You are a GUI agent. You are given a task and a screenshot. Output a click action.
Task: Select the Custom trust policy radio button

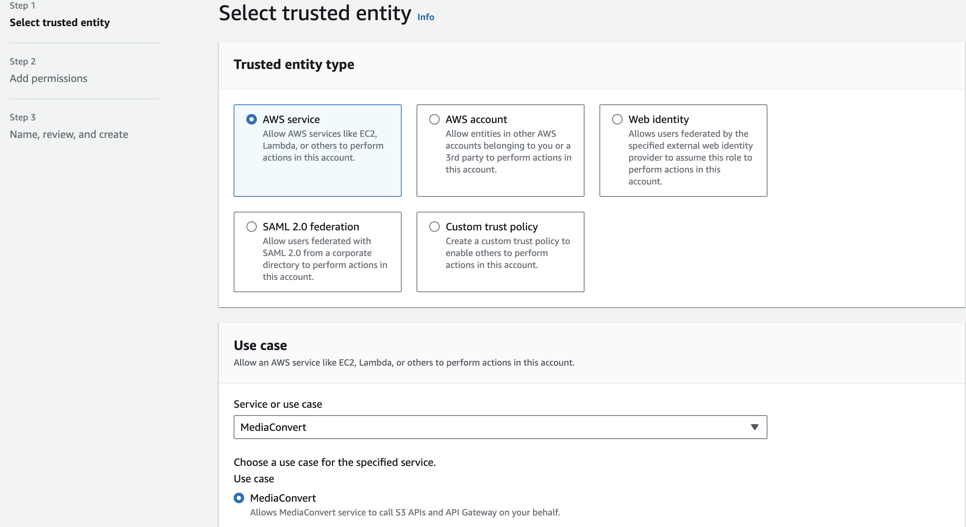[x=434, y=227]
